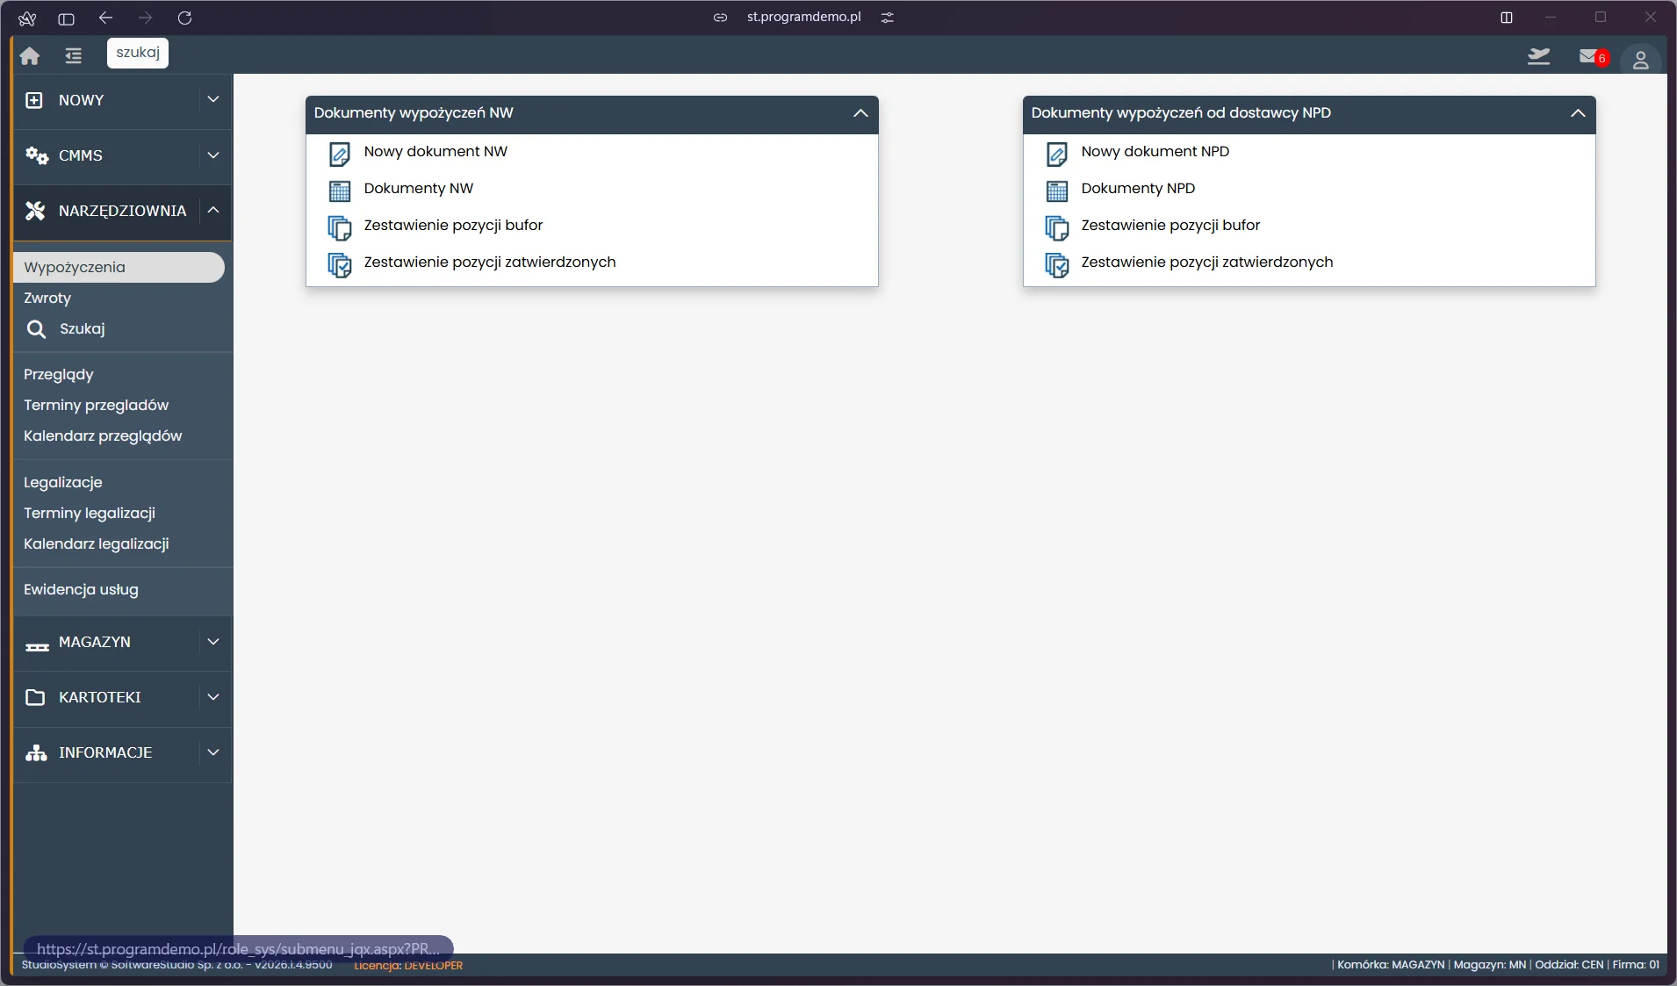Click the browser back arrow
Image resolution: width=1677 pixels, height=986 pixels.
click(x=106, y=18)
